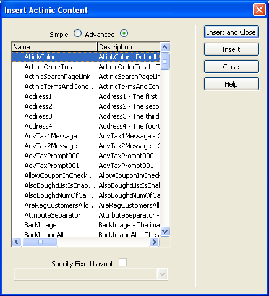Select the ActinicTermsAndCond... row
Viewport: 269px width, 296px height.
pos(86,87)
